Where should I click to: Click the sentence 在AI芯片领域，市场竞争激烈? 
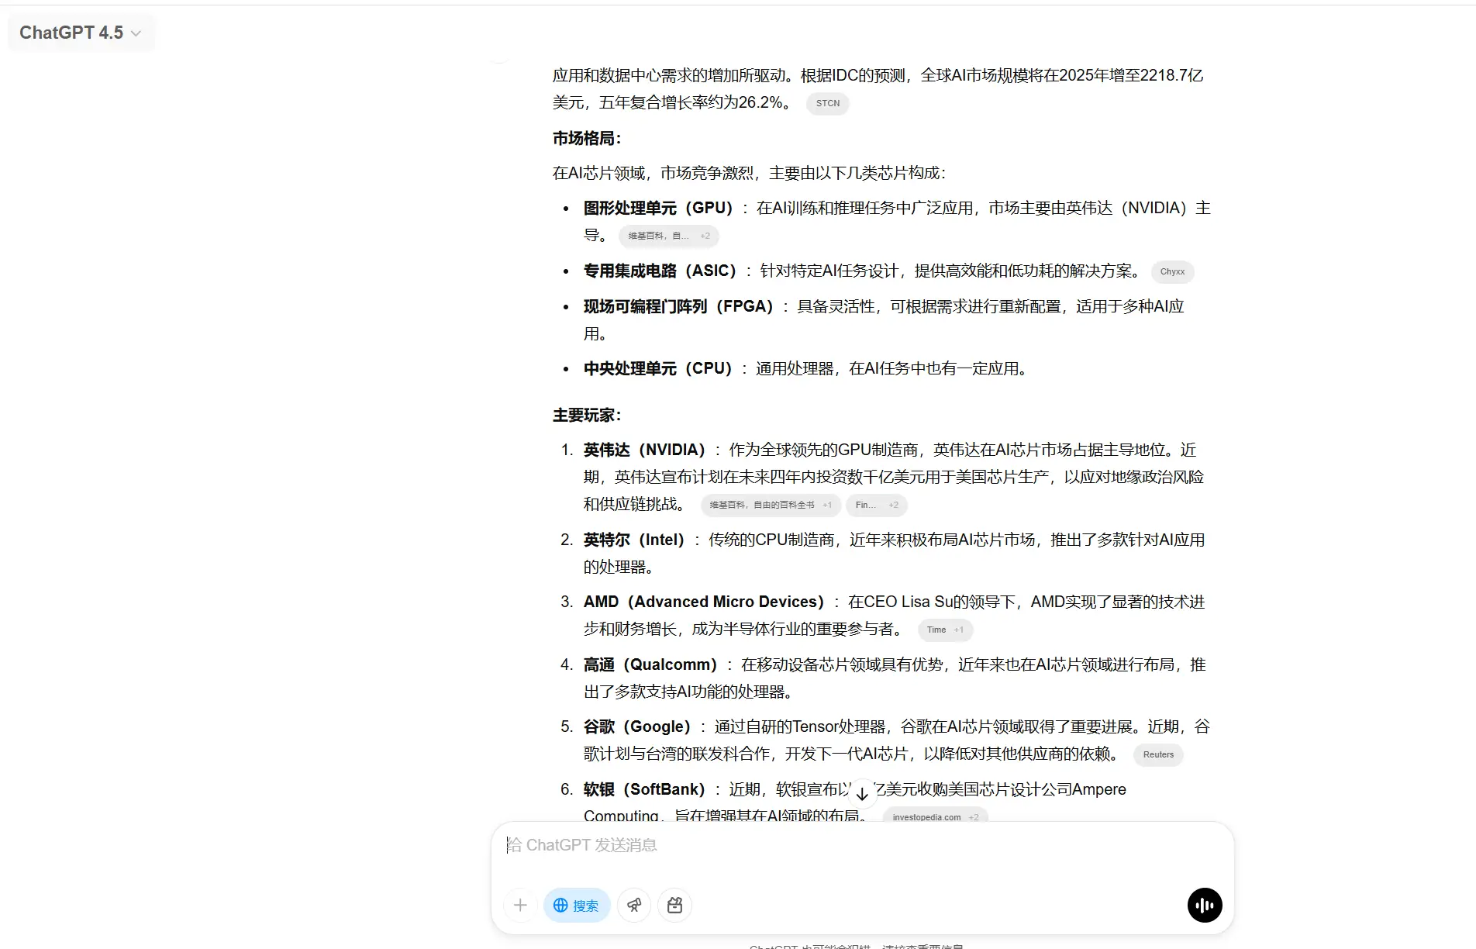[x=653, y=174]
